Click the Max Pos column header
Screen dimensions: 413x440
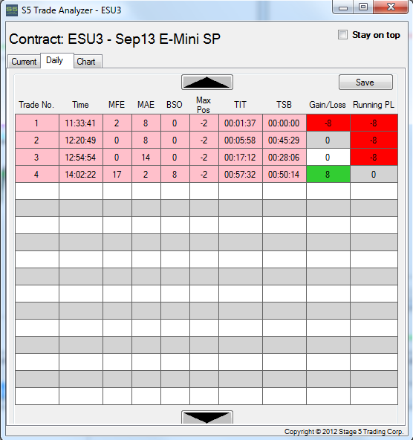pyautogui.click(x=204, y=105)
